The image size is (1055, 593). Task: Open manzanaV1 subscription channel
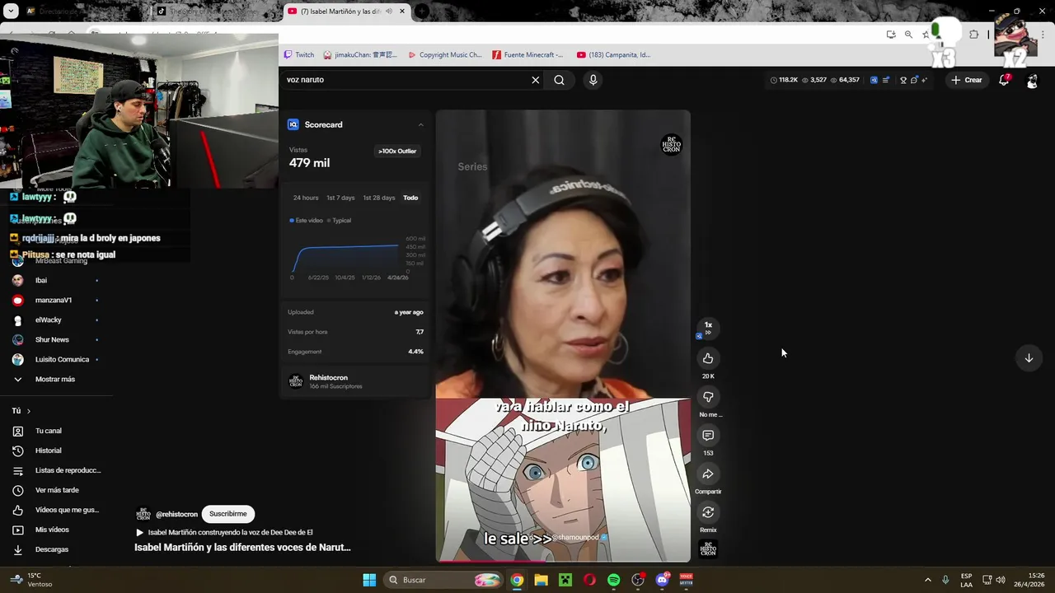[x=54, y=300]
